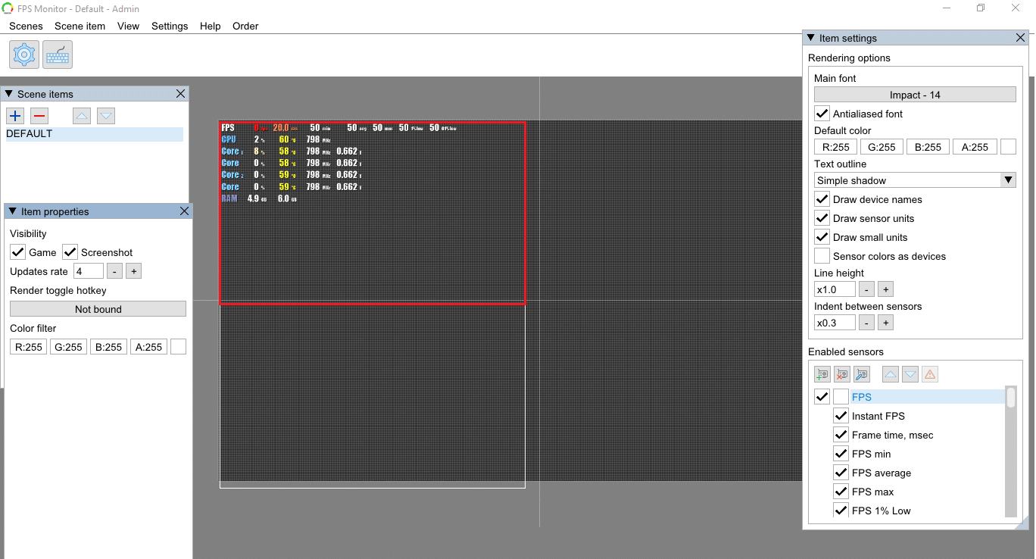Click the Default color white swatch
Screen dimensions: 1036x559
(x=1008, y=147)
